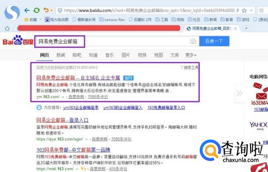
Task: Open the 影音 bookmark folder
Action: 227,20
